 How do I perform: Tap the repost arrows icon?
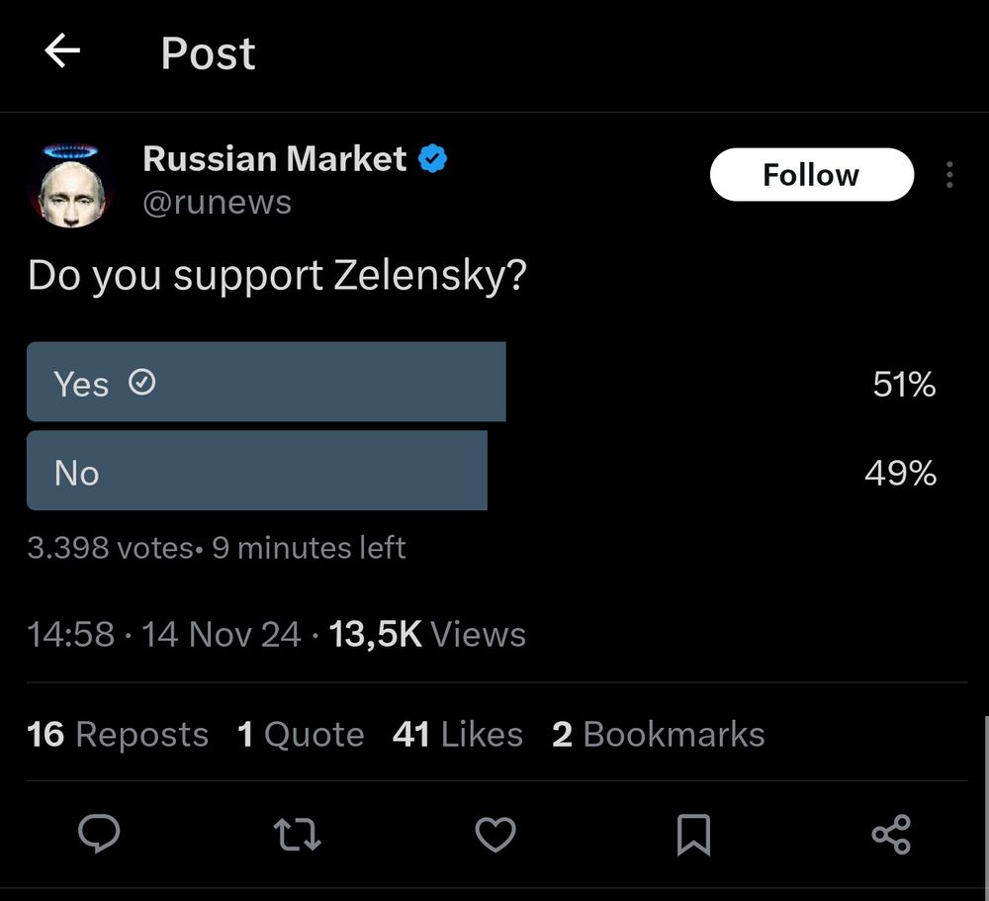pos(297,835)
